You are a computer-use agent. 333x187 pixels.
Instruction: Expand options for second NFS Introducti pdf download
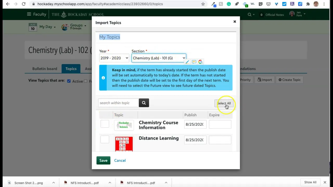click(166, 183)
